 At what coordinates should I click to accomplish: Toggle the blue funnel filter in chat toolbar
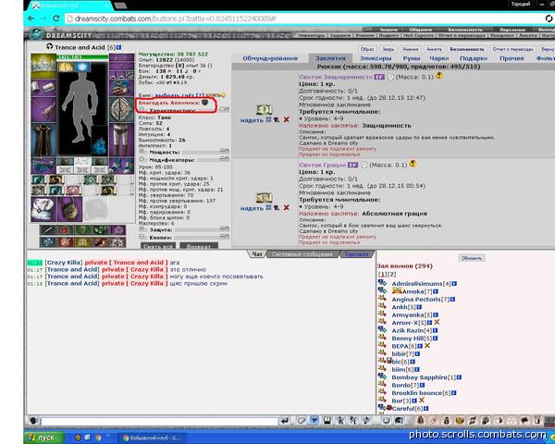point(314,421)
